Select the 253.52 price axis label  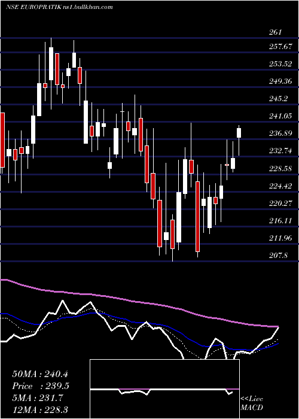[280, 64]
